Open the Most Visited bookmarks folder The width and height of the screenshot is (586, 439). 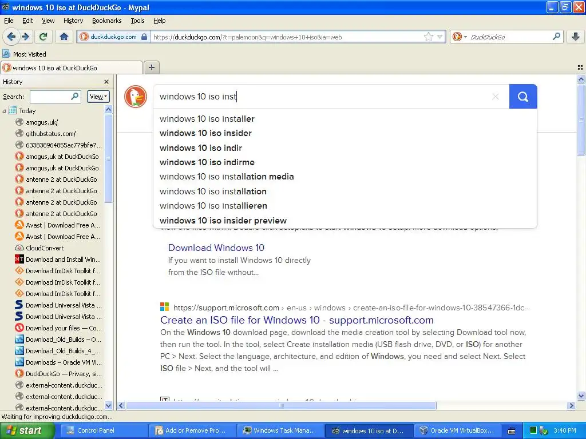pos(25,54)
